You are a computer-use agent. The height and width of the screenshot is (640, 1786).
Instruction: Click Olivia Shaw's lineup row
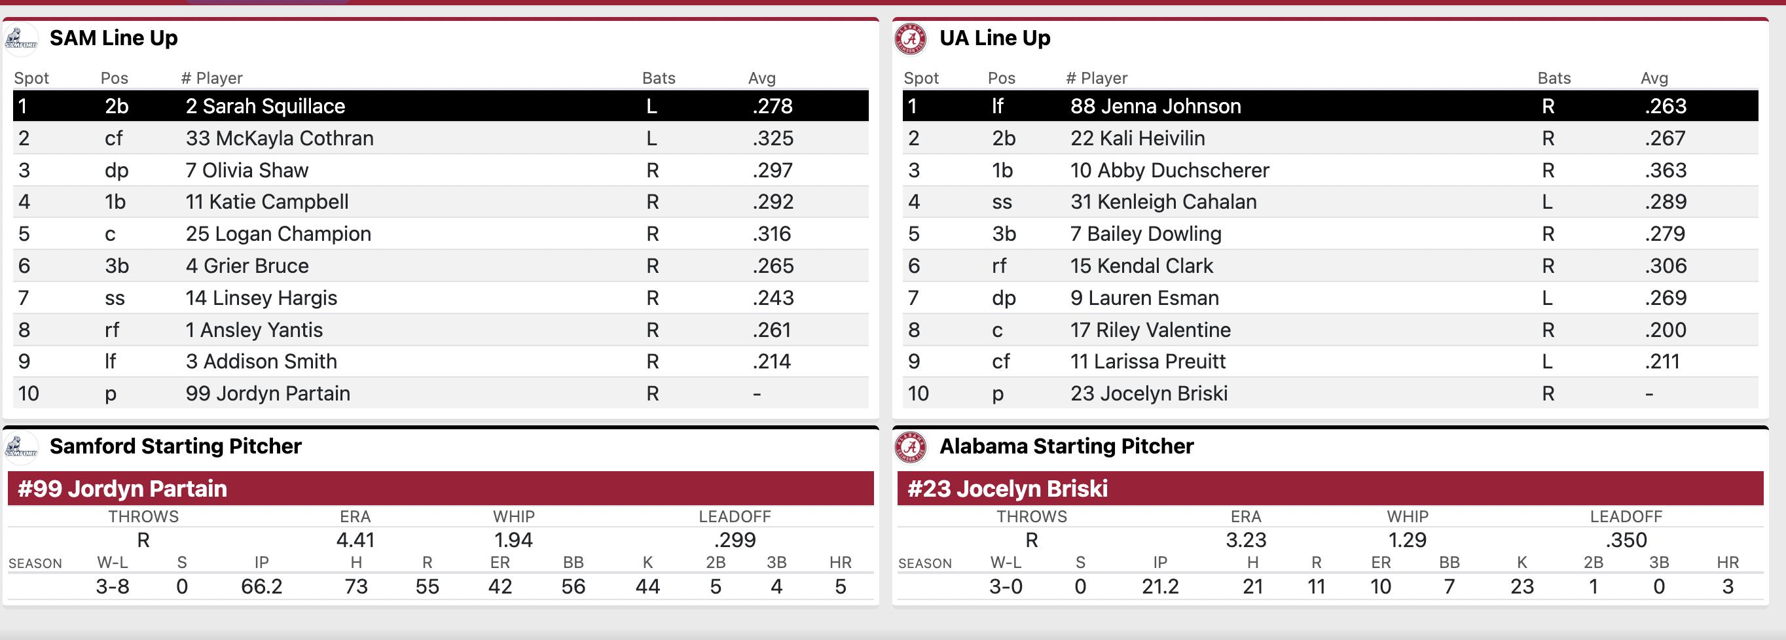coord(440,169)
